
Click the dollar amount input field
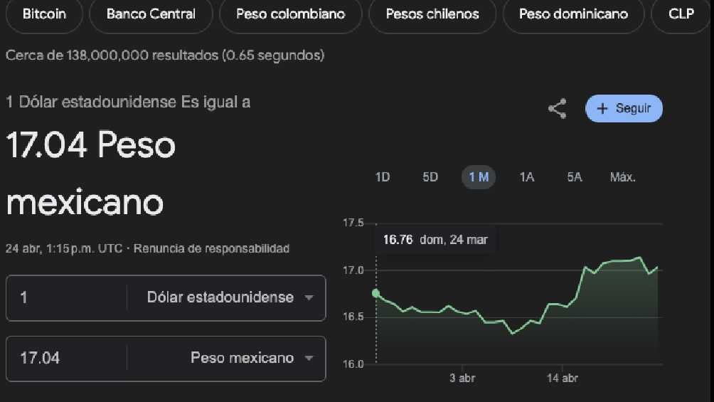pyautogui.click(x=68, y=297)
